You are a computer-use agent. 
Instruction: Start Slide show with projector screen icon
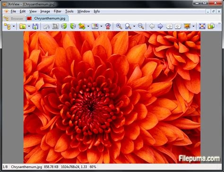click(x=187, y=26)
